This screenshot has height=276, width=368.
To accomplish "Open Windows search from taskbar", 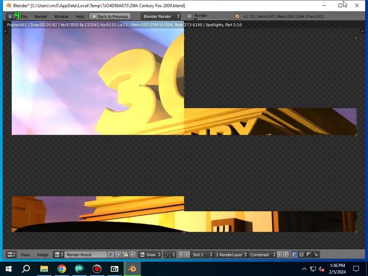I will point(26,269).
